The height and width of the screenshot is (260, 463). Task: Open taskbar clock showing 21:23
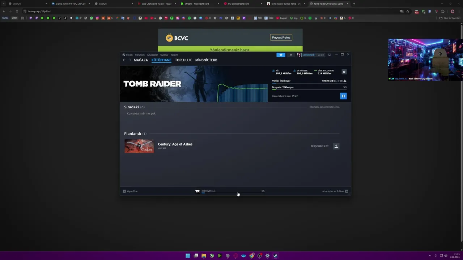tap(455, 256)
